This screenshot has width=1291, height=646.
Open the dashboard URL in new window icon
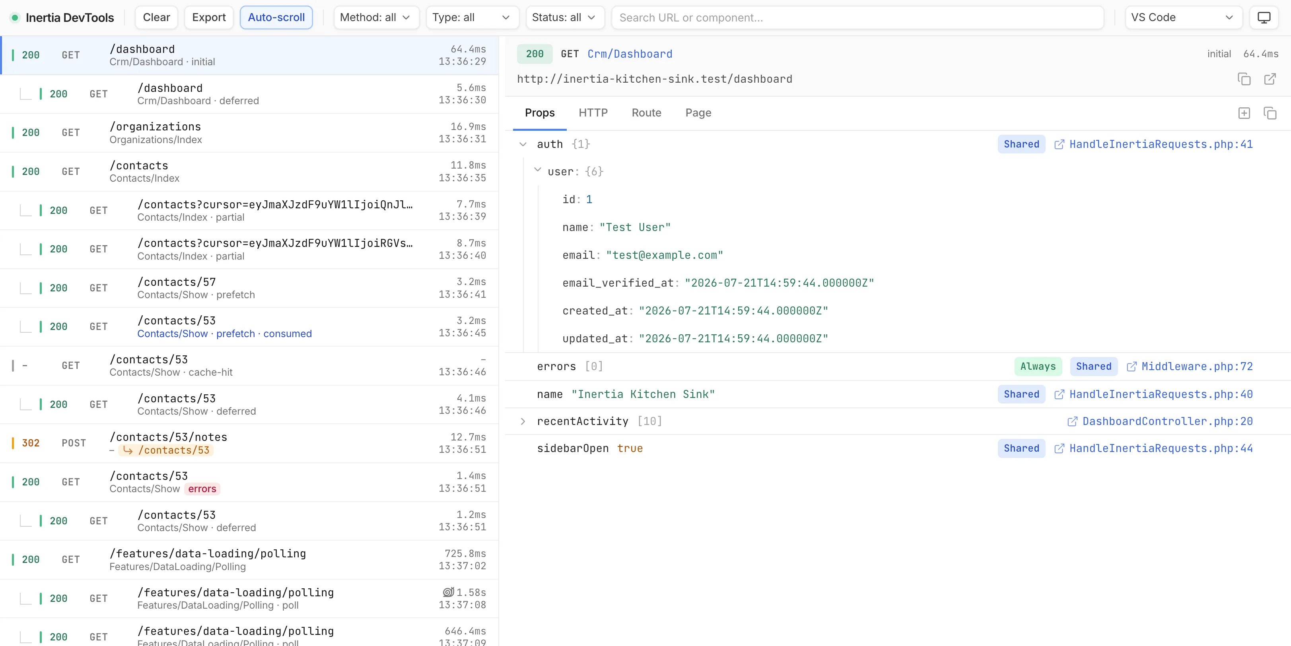tap(1270, 79)
